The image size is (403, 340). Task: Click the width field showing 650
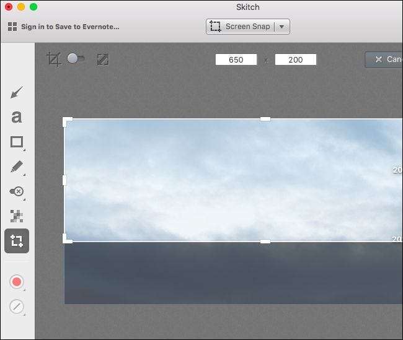point(236,59)
